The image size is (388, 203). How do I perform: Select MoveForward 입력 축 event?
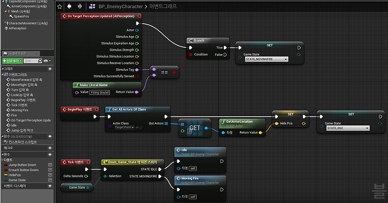[x=26, y=80]
